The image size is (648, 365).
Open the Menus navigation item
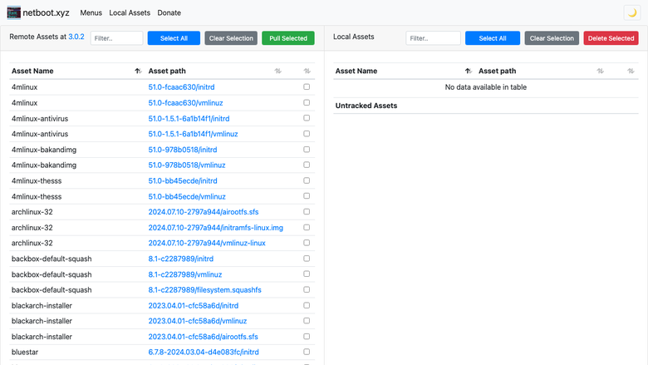[x=91, y=12]
